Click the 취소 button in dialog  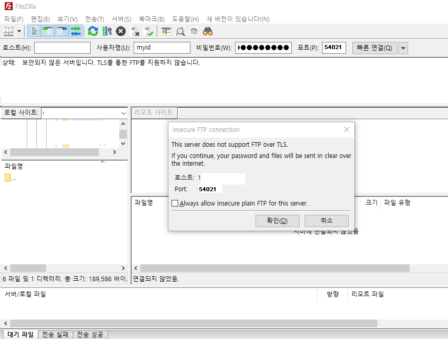coord(326,221)
